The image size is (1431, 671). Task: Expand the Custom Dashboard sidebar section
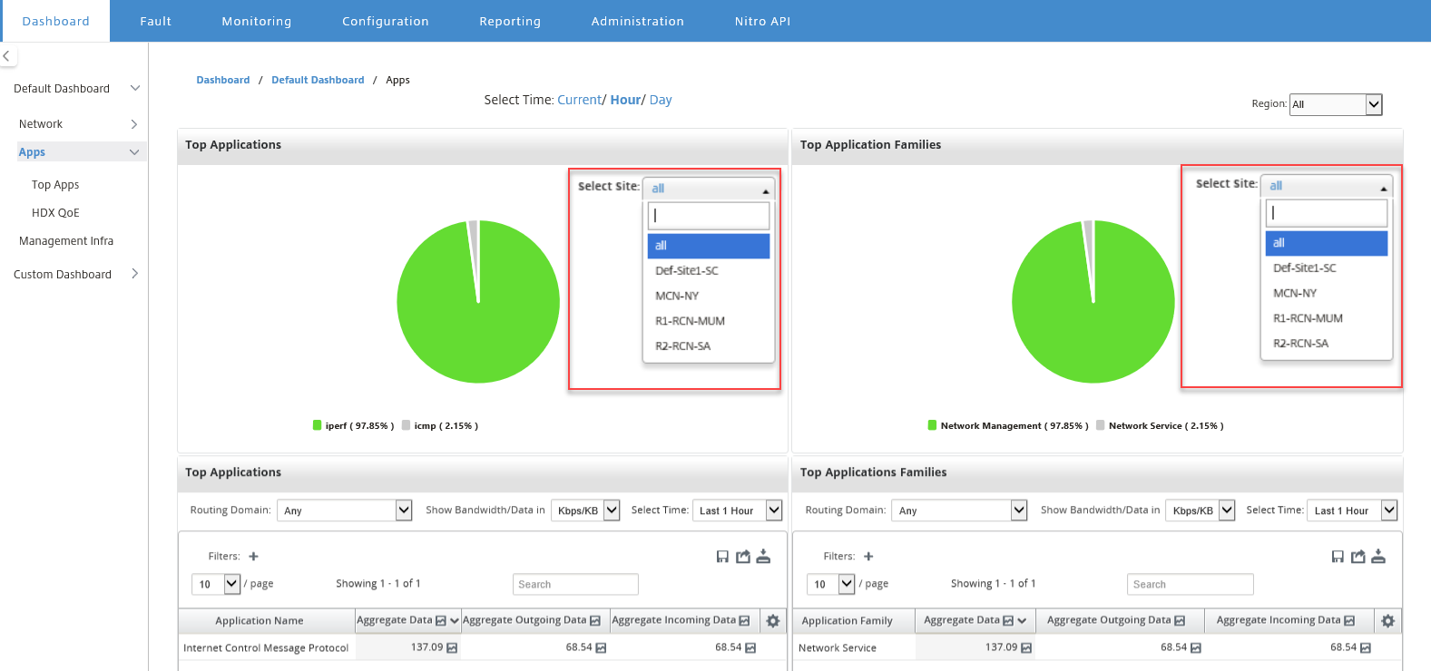(x=134, y=274)
